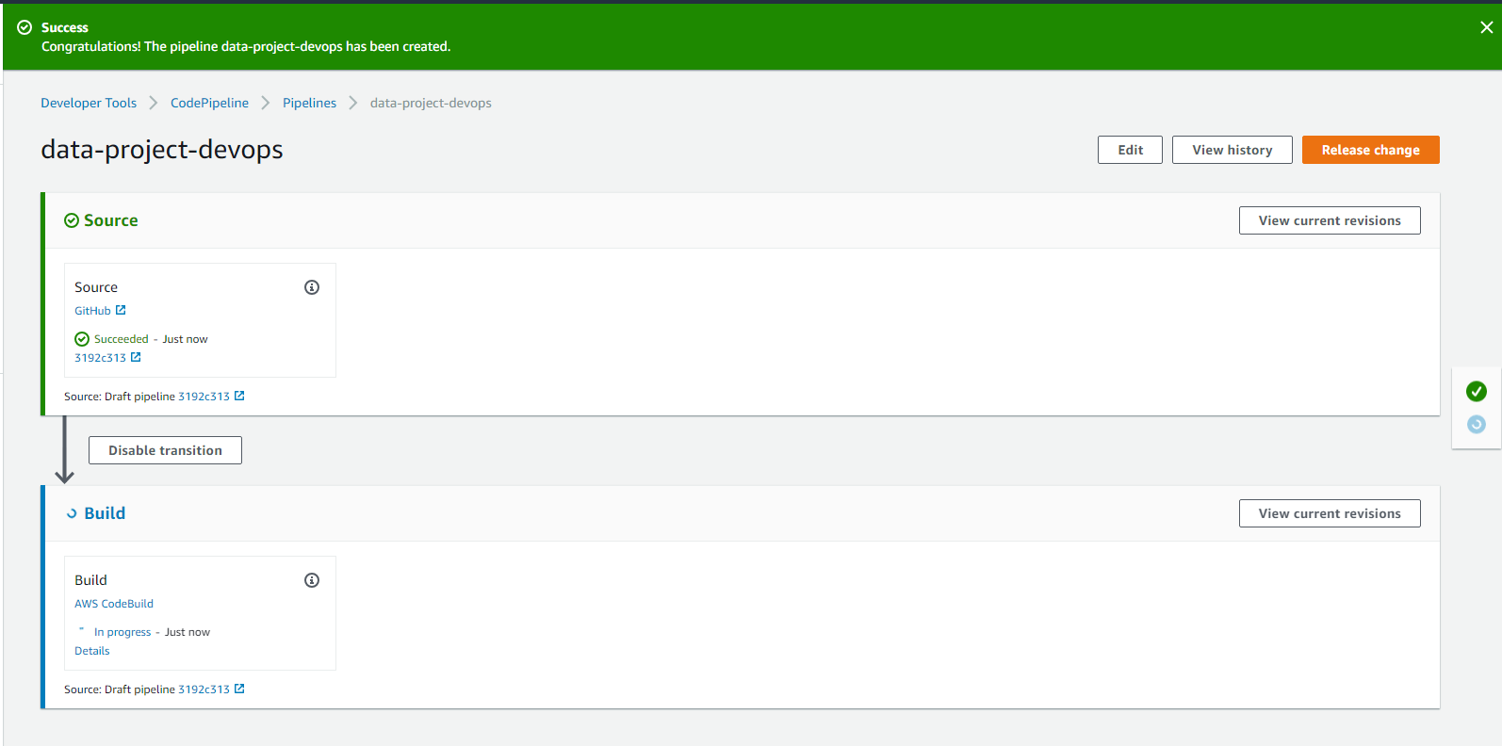Open info icon on Source action card
The image size is (1502, 746).
coord(312,287)
